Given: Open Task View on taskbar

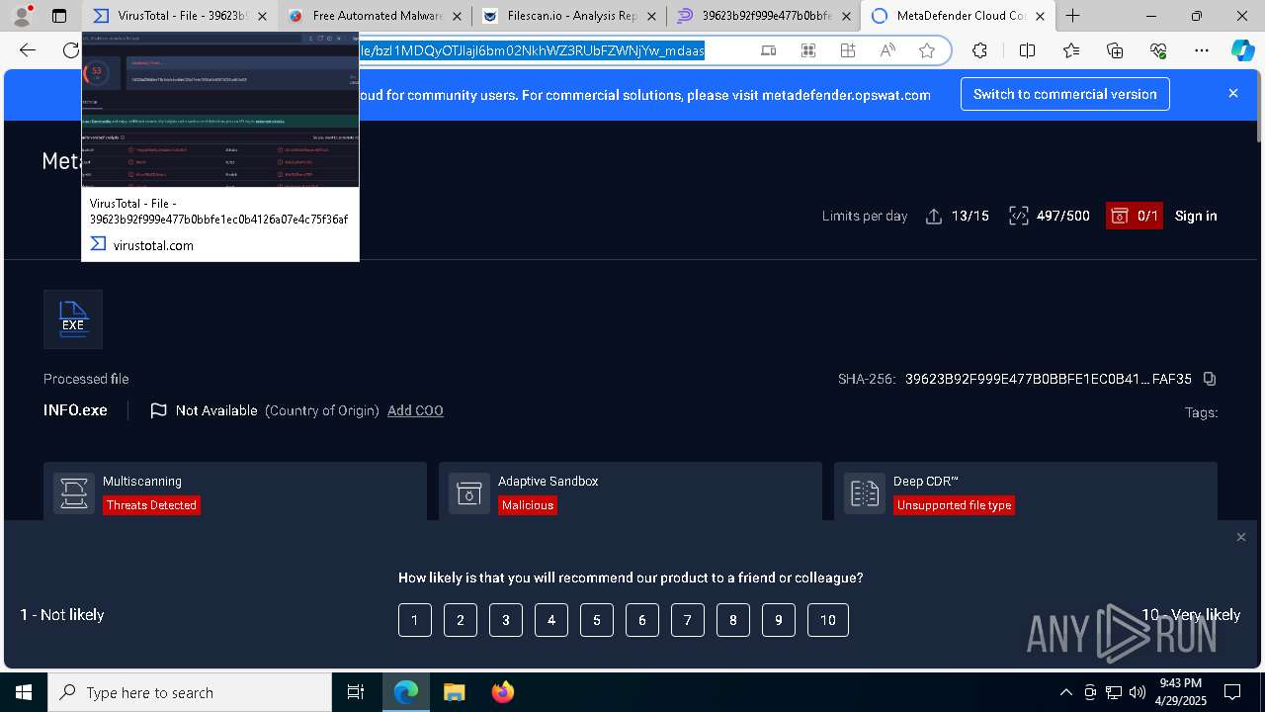Looking at the screenshot, I should coord(356,692).
